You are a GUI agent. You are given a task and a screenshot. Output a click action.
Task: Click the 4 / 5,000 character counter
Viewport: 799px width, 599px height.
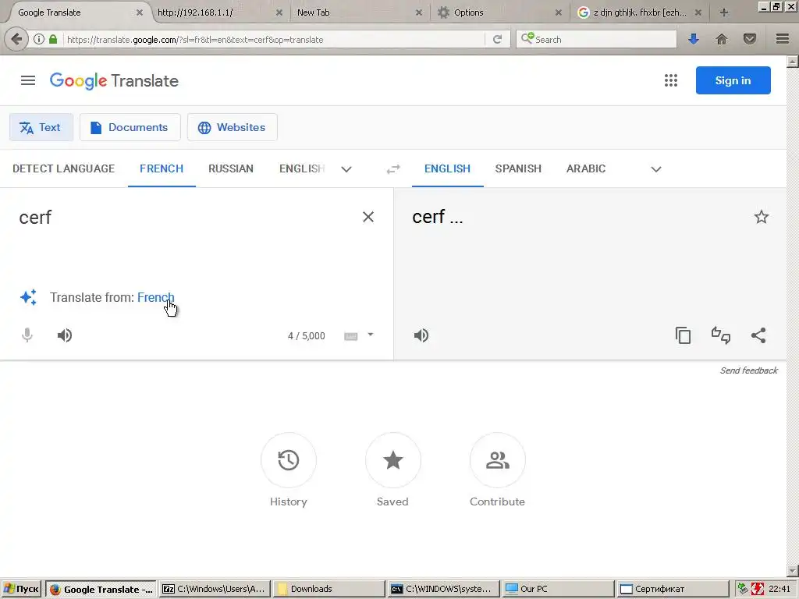click(x=306, y=336)
